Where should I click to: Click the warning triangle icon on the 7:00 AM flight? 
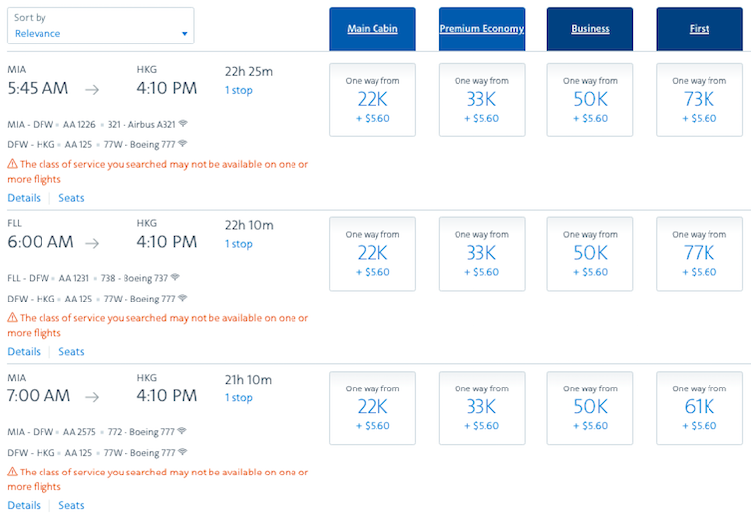13,472
